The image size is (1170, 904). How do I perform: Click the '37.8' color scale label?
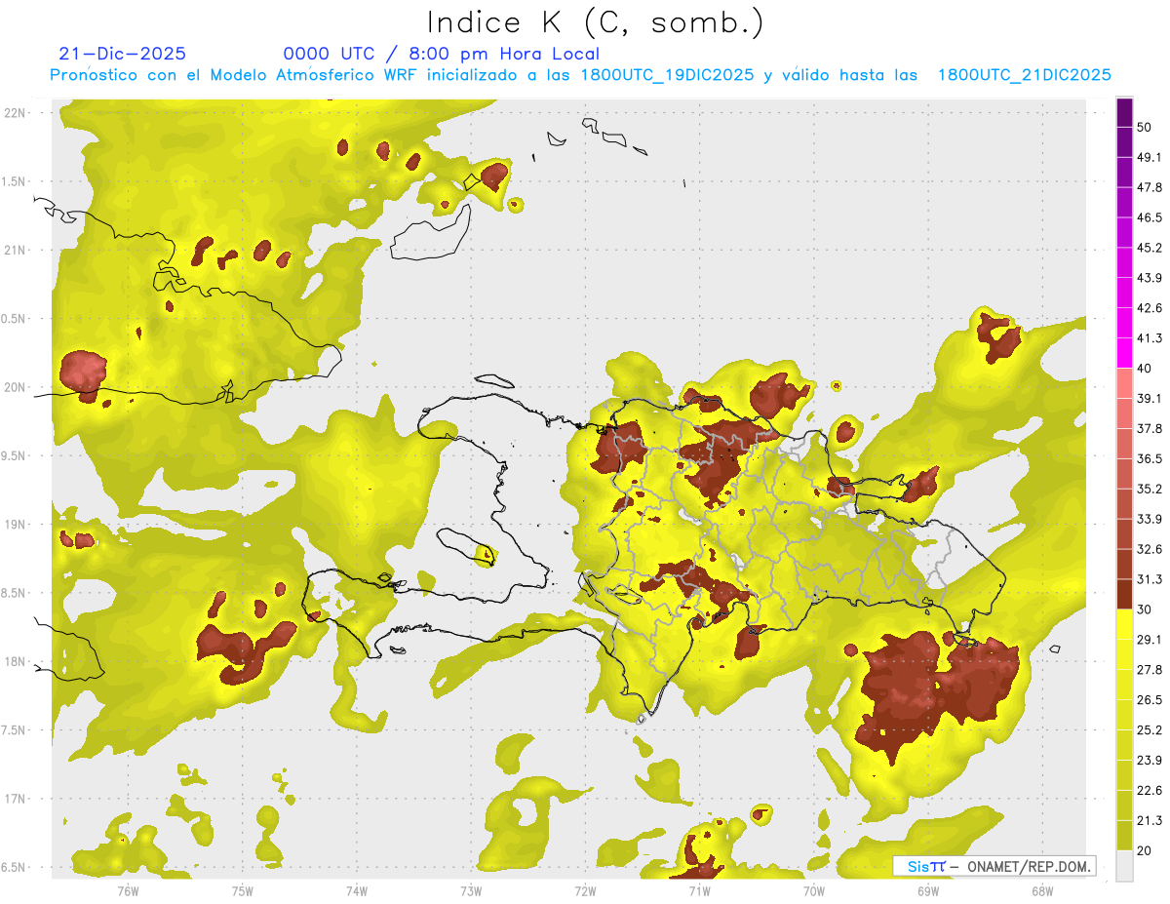click(x=1149, y=429)
